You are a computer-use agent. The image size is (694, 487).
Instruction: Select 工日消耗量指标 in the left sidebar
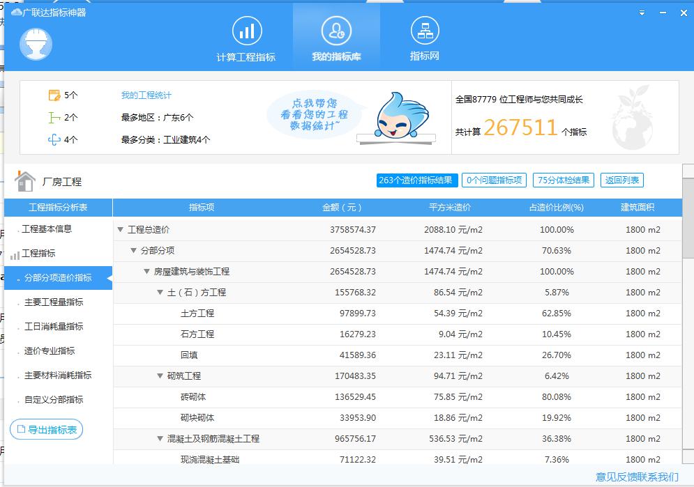54,326
